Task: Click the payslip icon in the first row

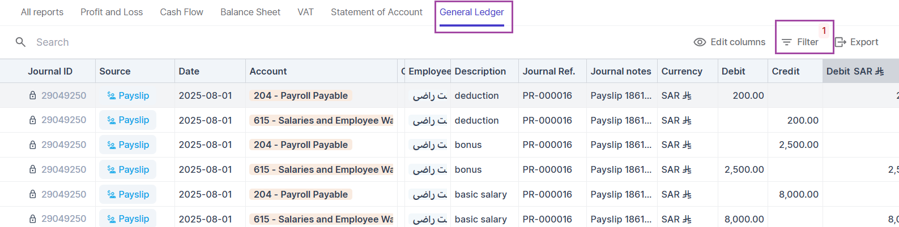Action: (111, 96)
